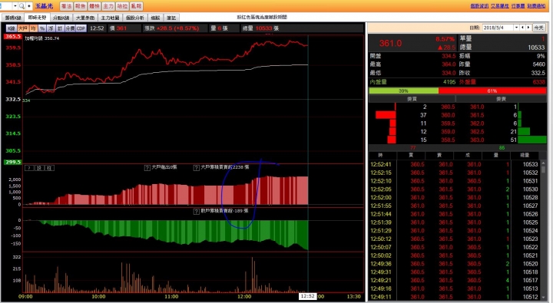The width and height of the screenshot is (553, 303).
Task: Click the 12:52 time marker on time axis
Action: [x=307, y=296]
